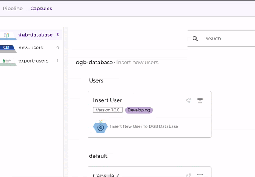Image resolution: width=255 pixels, height=177 pixels.
Task: Switch to the Capsules tab
Action: pyautogui.click(x=41, y=9)
